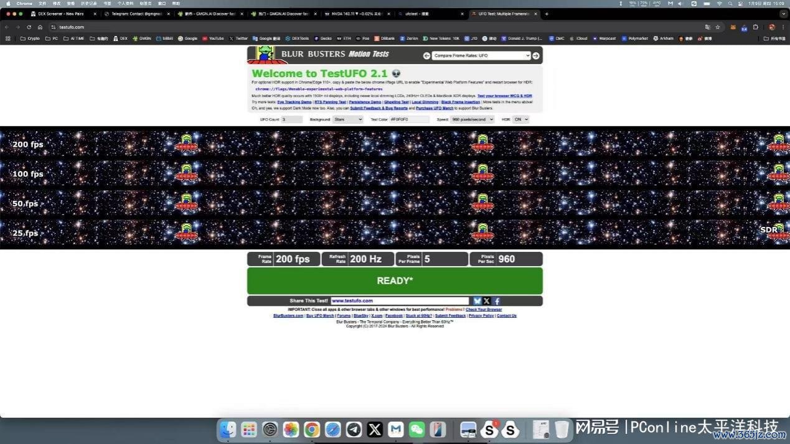Viewport: 790px width, 444px height.
Task: Open the Crypto bookmarks folder
Action: [x=30, y=39]
